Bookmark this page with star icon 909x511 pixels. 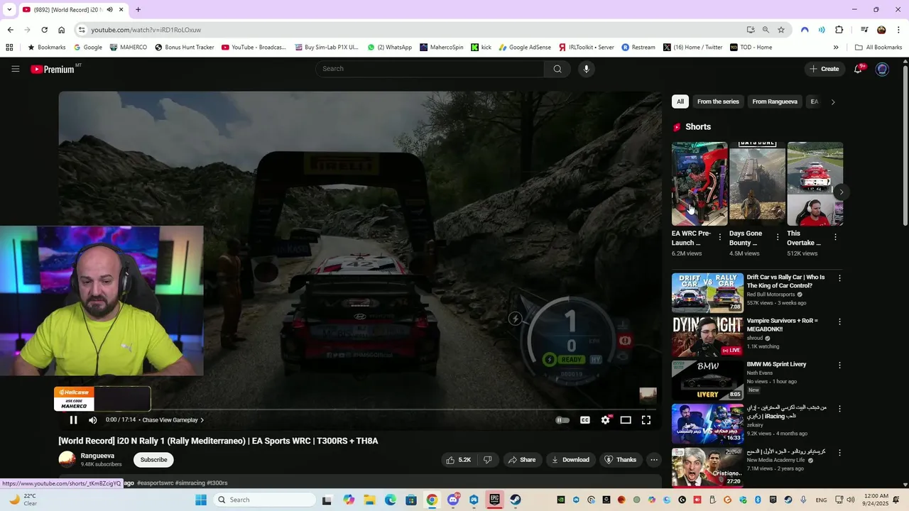[x=781, y=30]
